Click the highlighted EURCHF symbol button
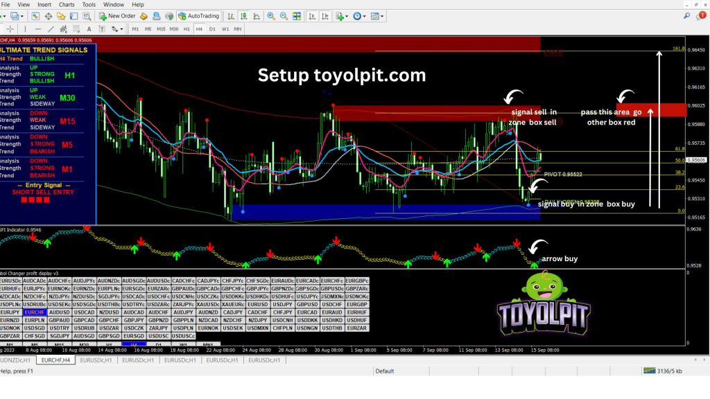Viewport: 710px width, 399px height. click(x=35, y=312)
